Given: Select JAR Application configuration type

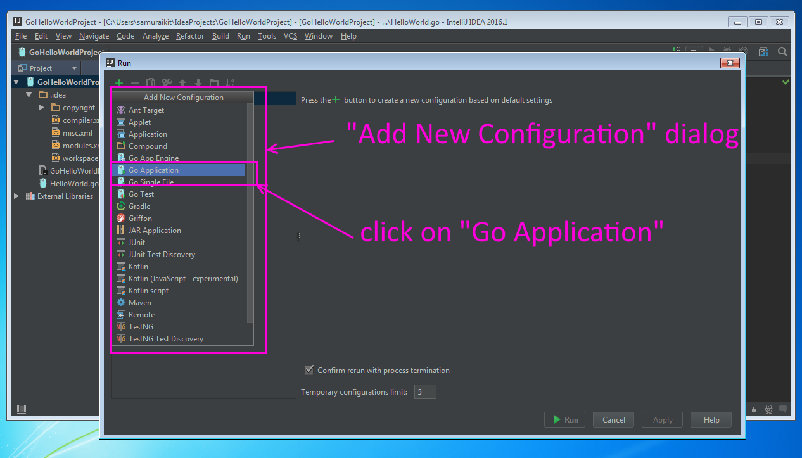Looking at the screenshot, I should pyautogui.click(x=178, y=231).
